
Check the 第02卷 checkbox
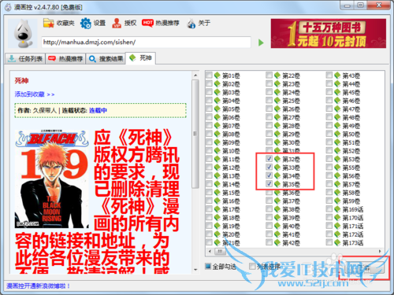click(x=209, y=83)
